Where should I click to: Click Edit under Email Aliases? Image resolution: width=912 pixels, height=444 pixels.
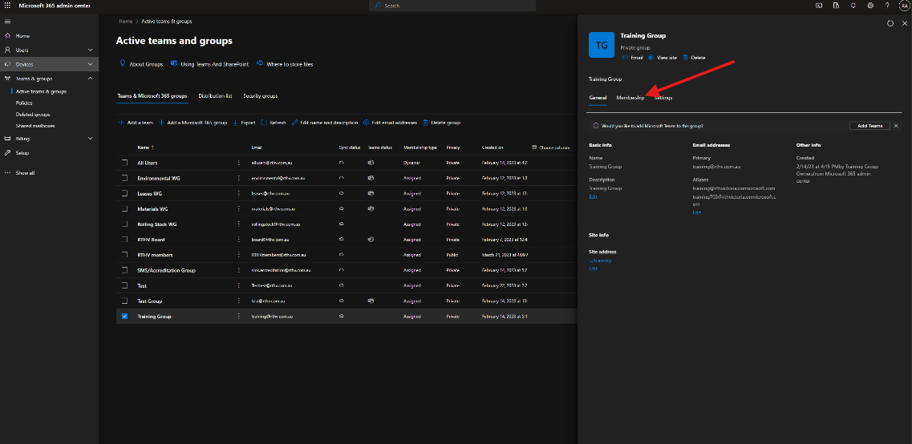(x=696, y=212)
